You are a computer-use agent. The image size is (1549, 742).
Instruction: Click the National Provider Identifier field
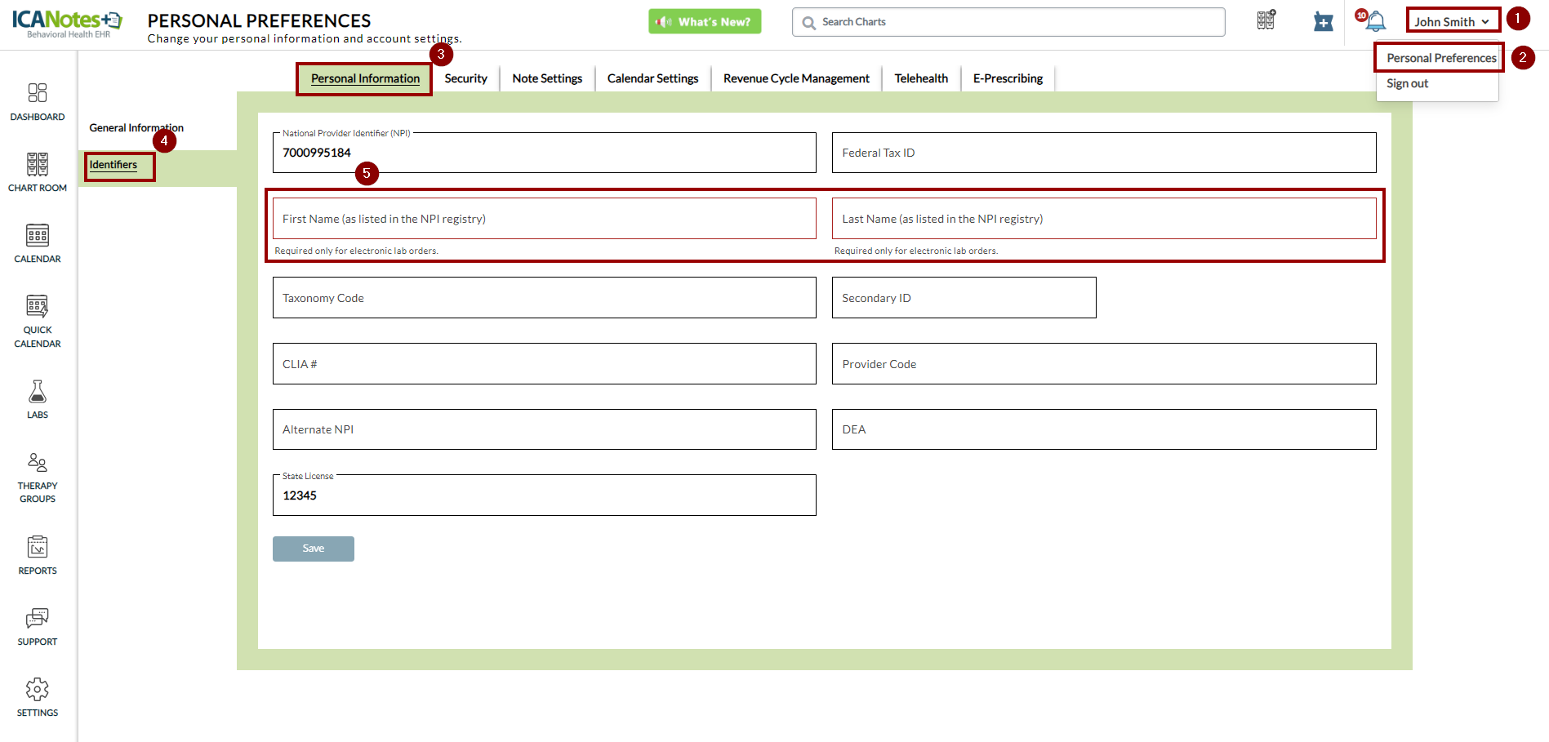(544, 153)
